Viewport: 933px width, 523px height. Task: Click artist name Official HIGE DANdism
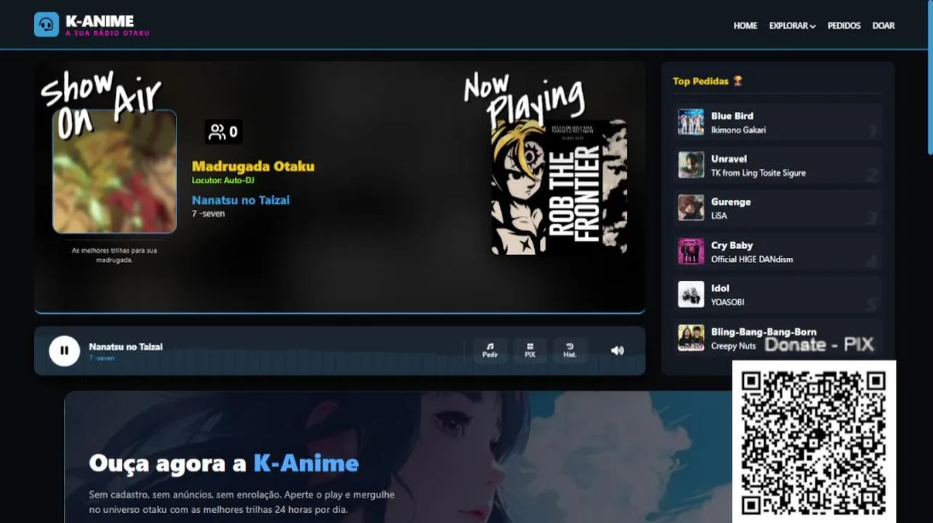[x=751, y=259]
